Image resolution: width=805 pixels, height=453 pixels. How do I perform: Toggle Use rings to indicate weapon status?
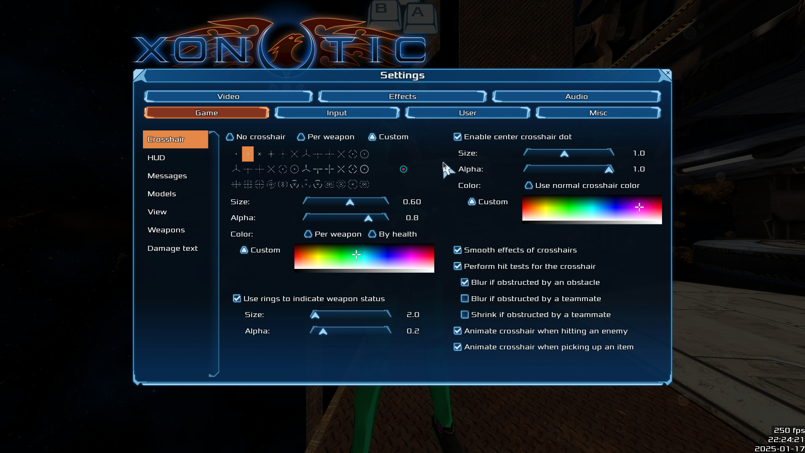[x=309, y=299]
